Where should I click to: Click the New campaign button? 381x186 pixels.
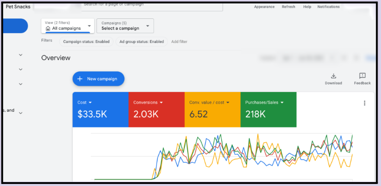[x=99, y=79]
